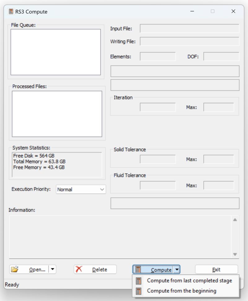Click inside the File Queue list box
Viewport: 248px width, 301px height.
coord(55,52)
